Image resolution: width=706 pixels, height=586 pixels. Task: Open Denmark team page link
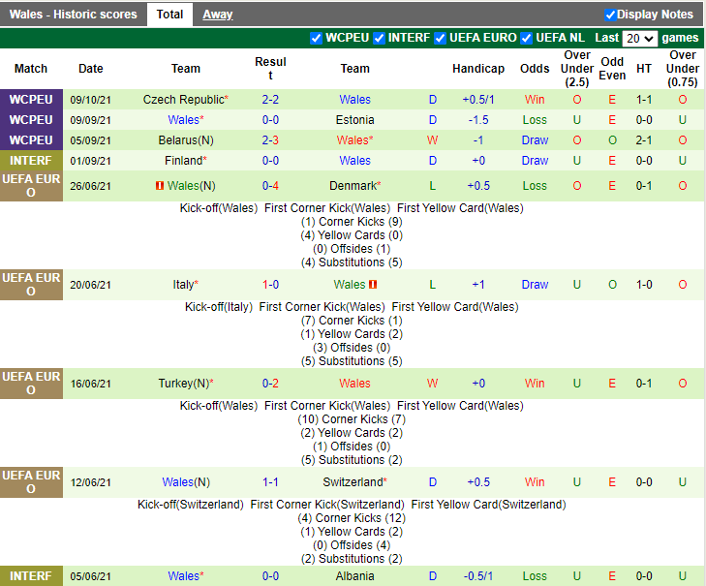coord(353,186)
